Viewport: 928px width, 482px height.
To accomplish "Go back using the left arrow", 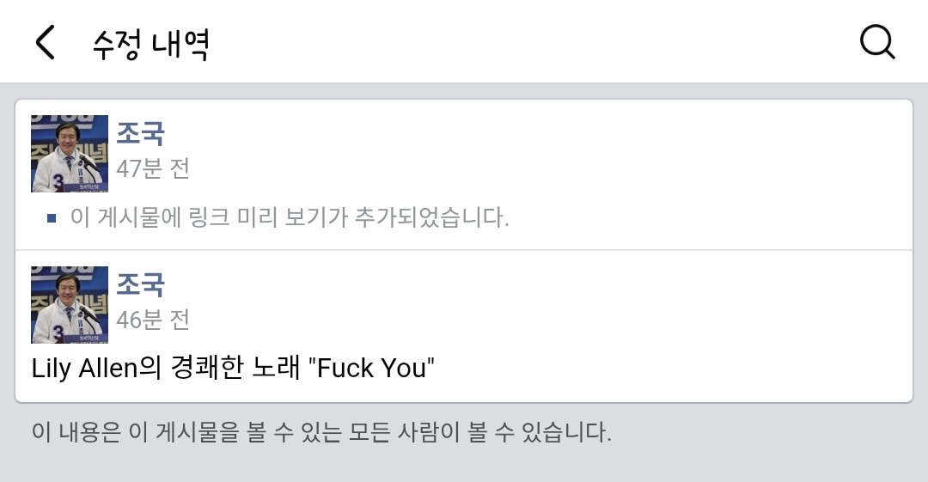I will coord(45,42).
